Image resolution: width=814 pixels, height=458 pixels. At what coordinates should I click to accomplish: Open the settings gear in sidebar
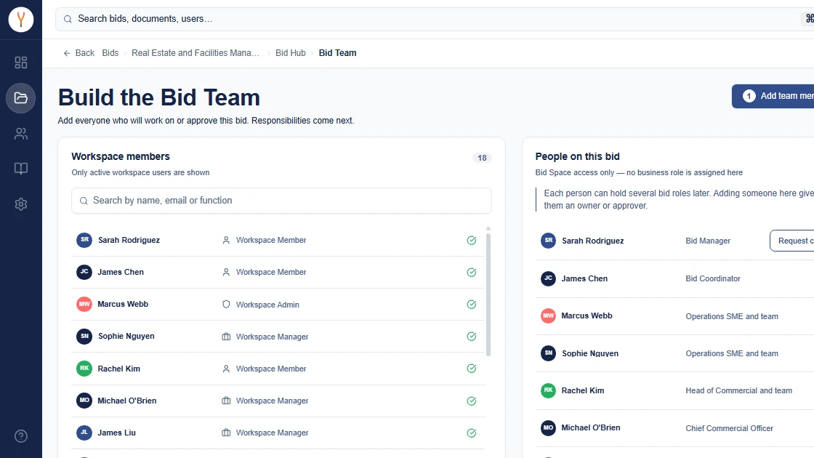pyautogui.click(x=21, y=204)
